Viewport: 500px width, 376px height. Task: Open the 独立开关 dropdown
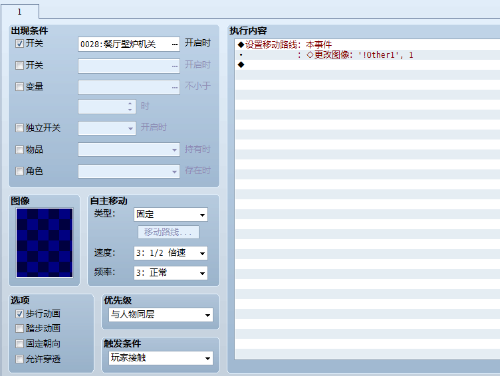point(107,128)
